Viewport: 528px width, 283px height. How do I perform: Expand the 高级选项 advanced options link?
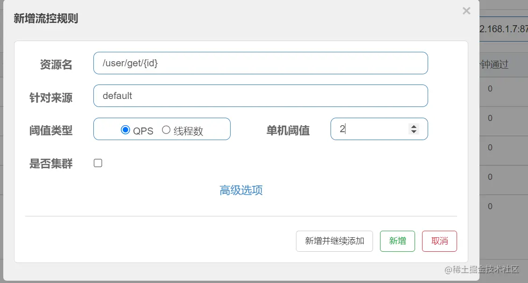(241, 191)
